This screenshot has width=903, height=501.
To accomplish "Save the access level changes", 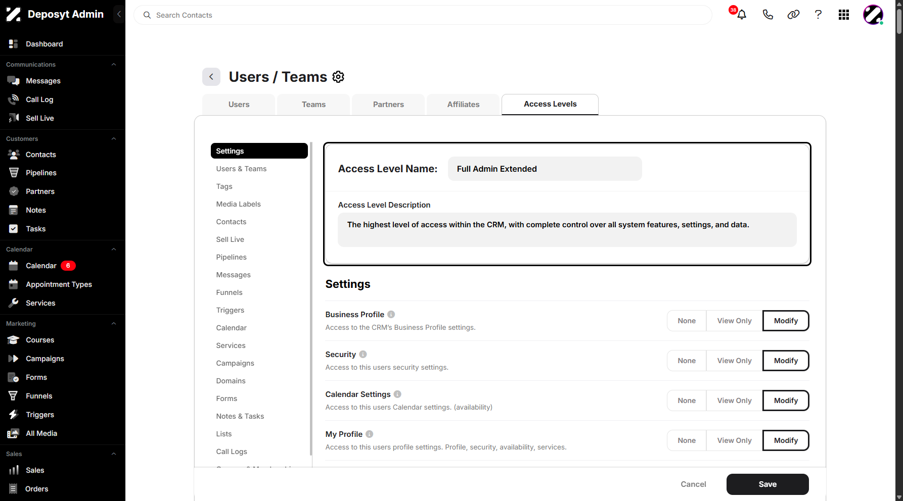I will 767,484.
